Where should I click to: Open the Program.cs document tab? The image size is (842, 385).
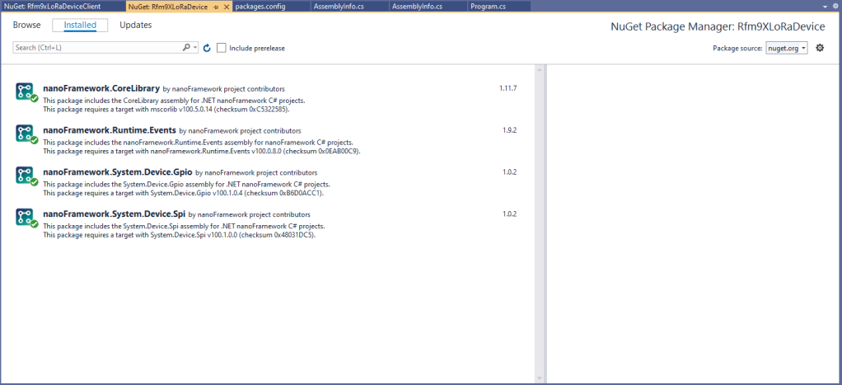pos(487,6)
